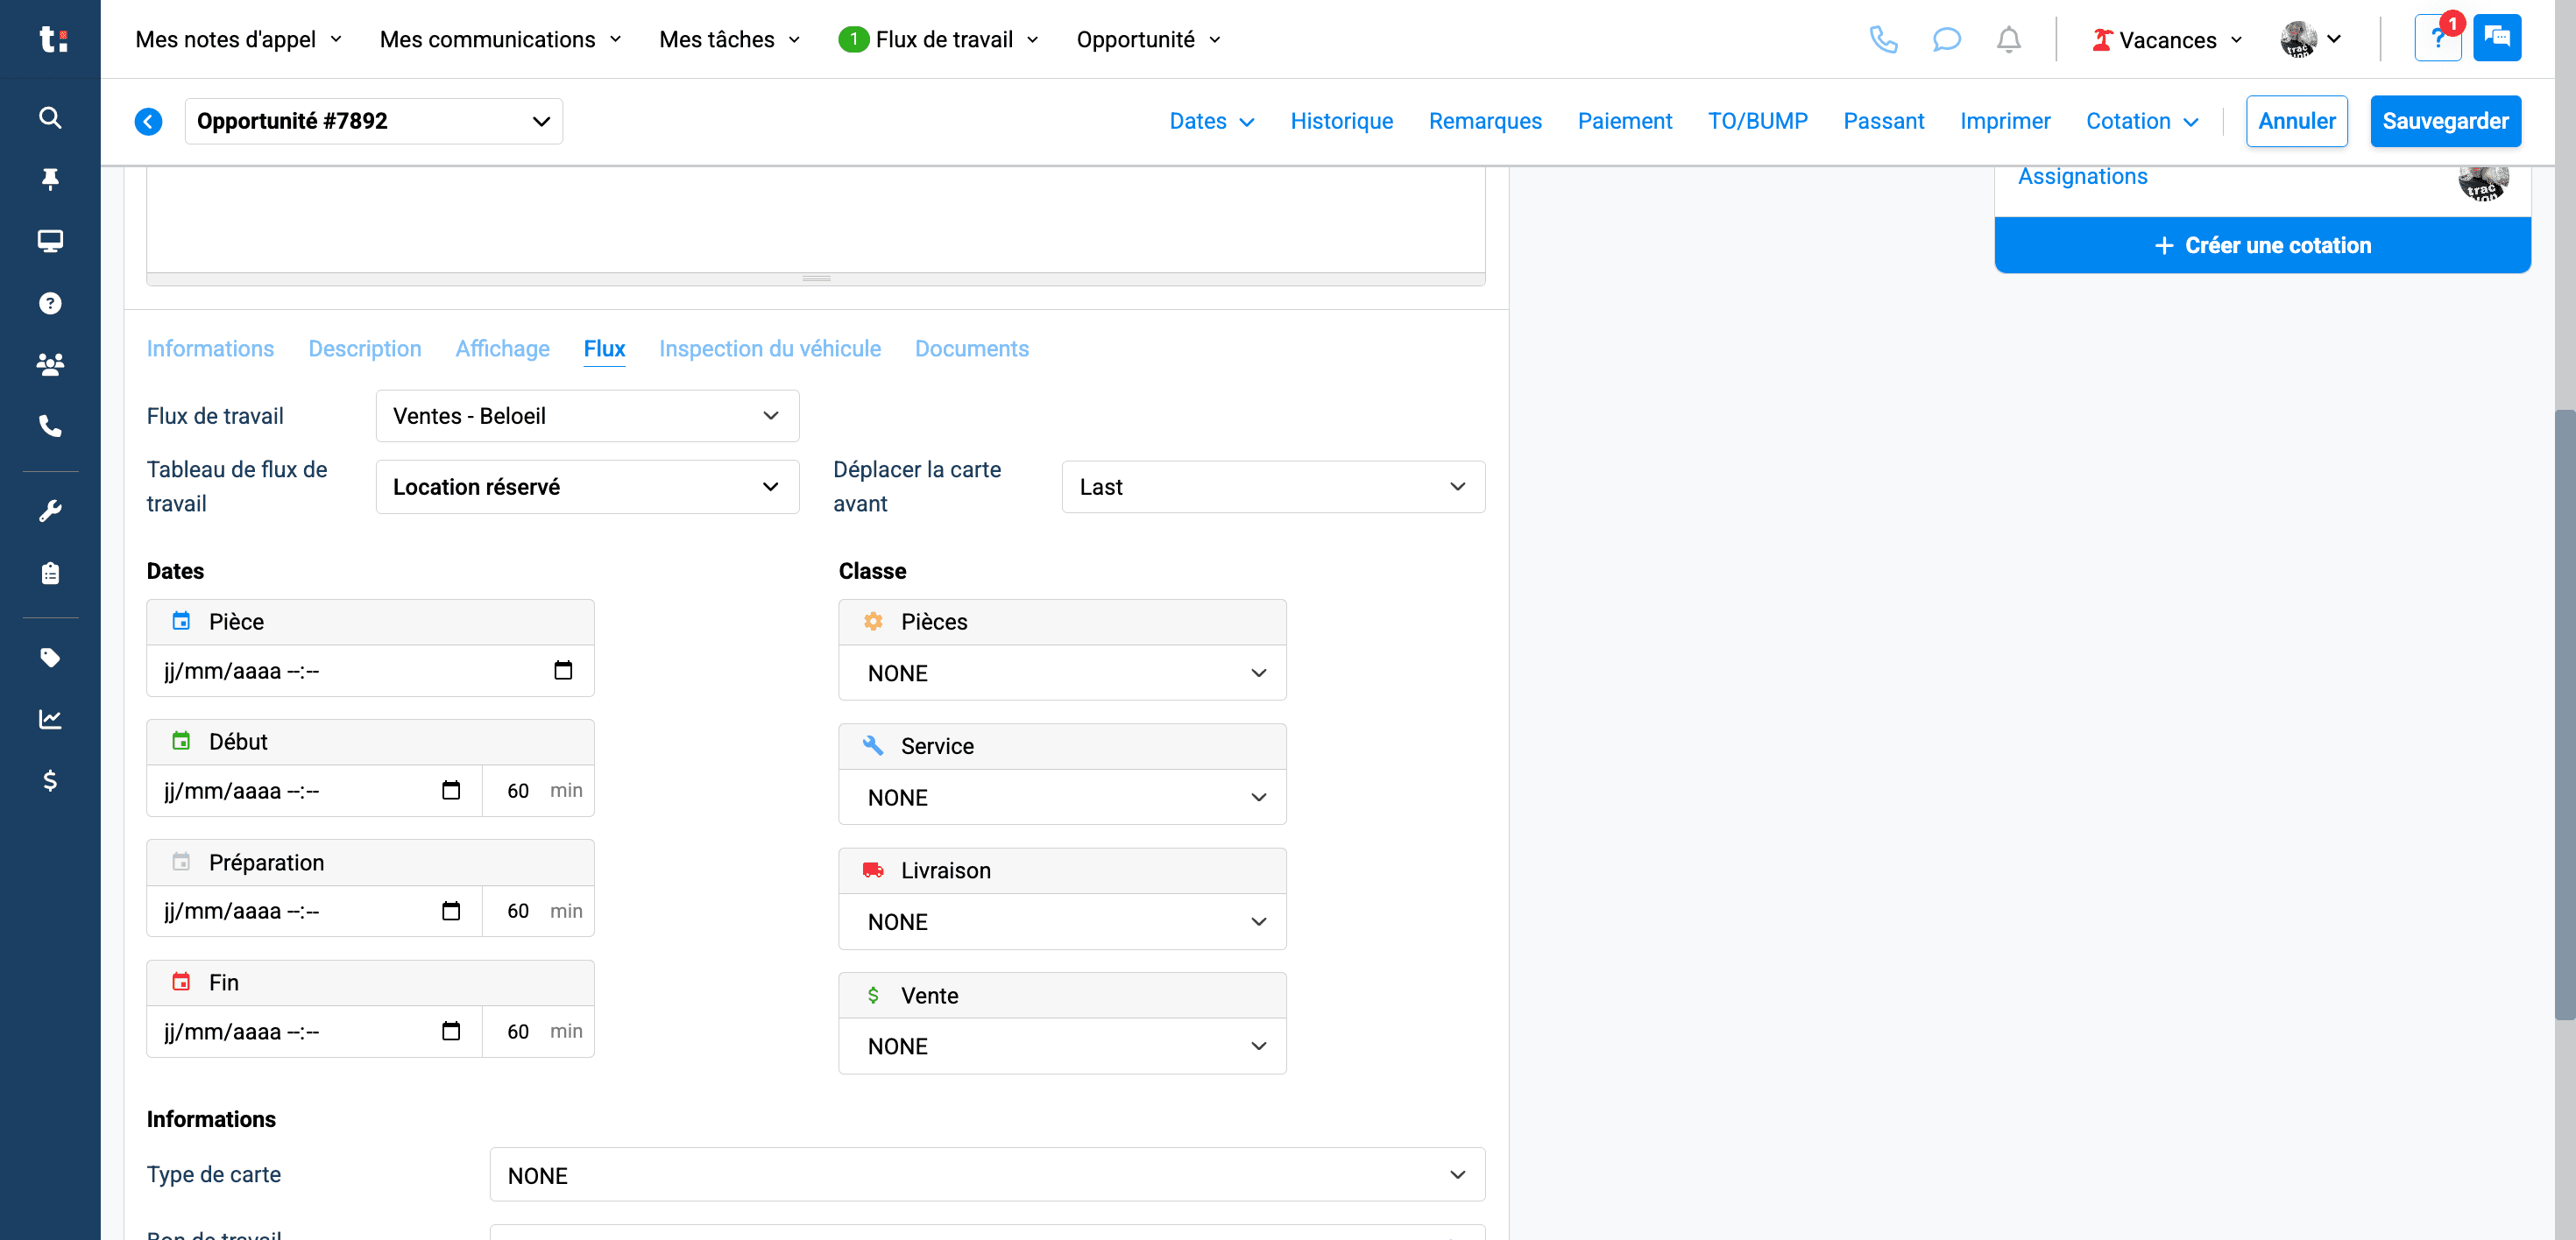Viewport: 2576px width, 1240px height.
Task: Click the Début duration minutes field
Action: click(518, 791)
